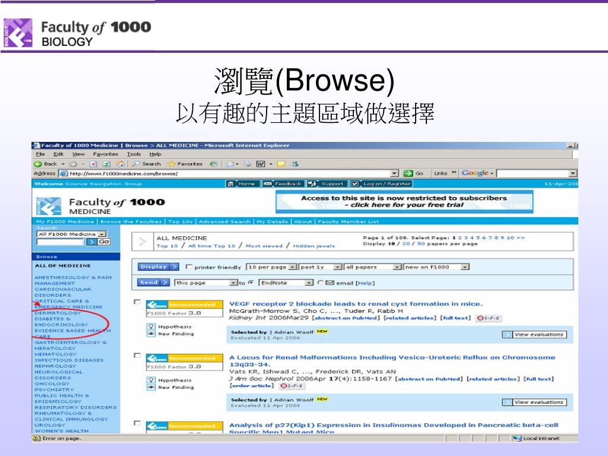Stop page loading with the Stop icon
The height and width of the screenshot is (456, 608).
coord(93,164)
